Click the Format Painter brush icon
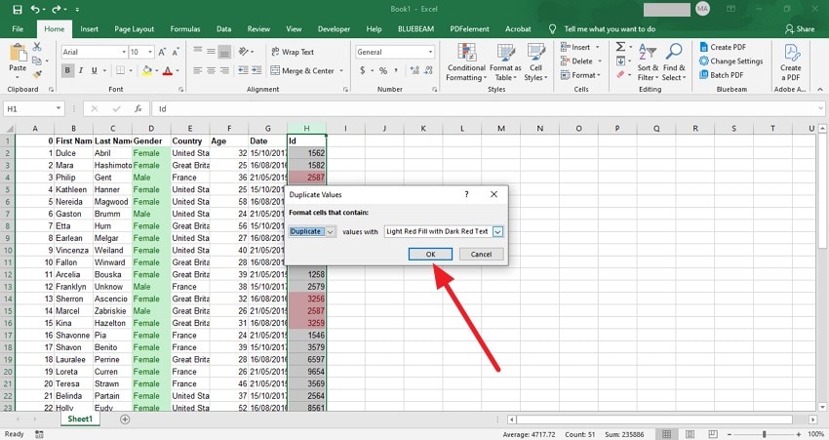 tap(37, 74)
